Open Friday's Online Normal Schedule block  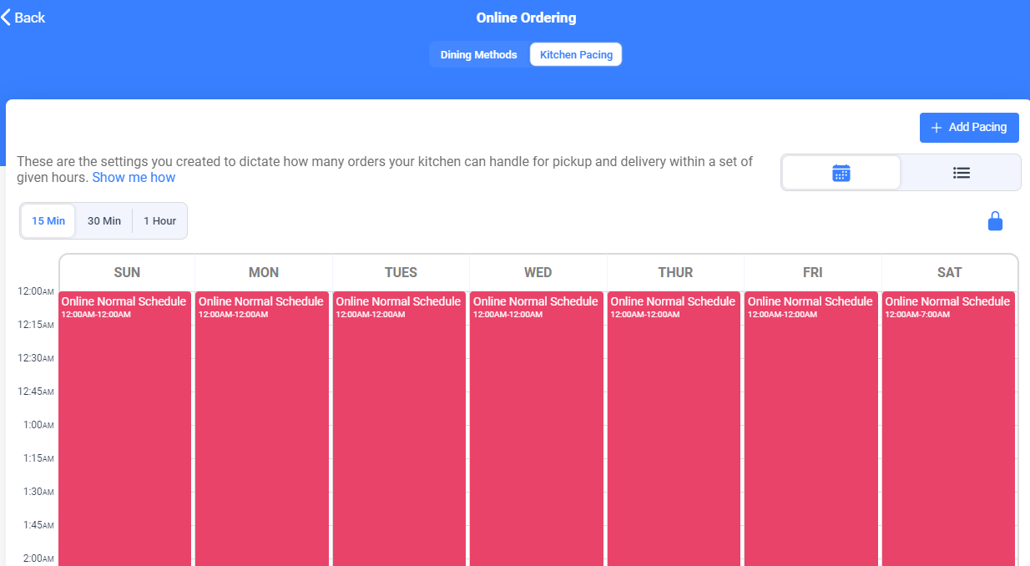811,428
